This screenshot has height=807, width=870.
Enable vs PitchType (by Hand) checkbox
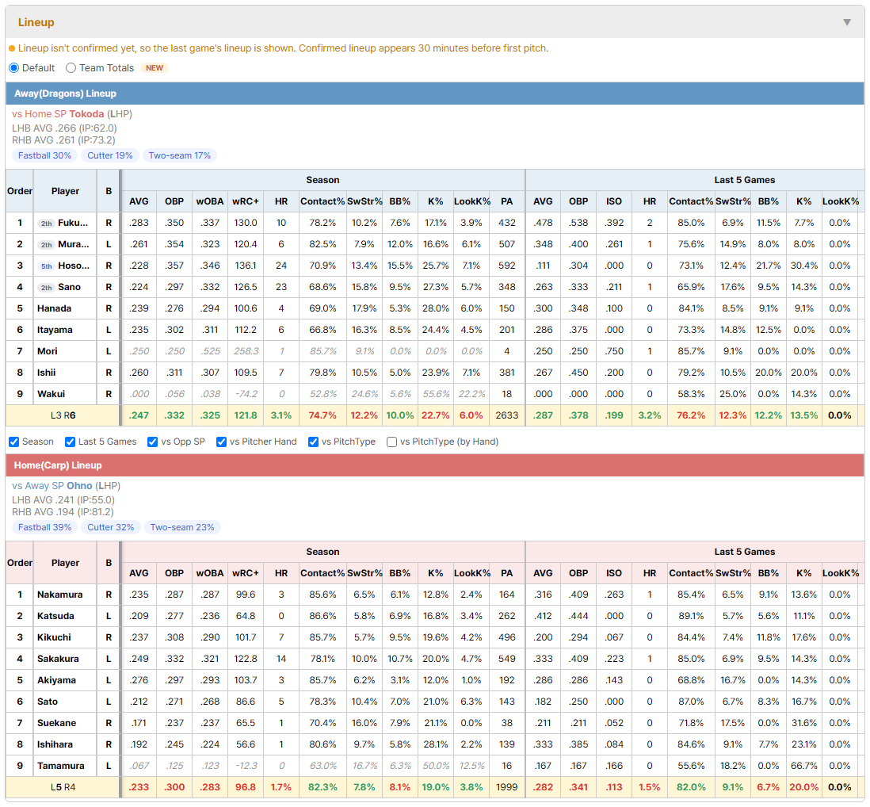click(x=391, y=442)
